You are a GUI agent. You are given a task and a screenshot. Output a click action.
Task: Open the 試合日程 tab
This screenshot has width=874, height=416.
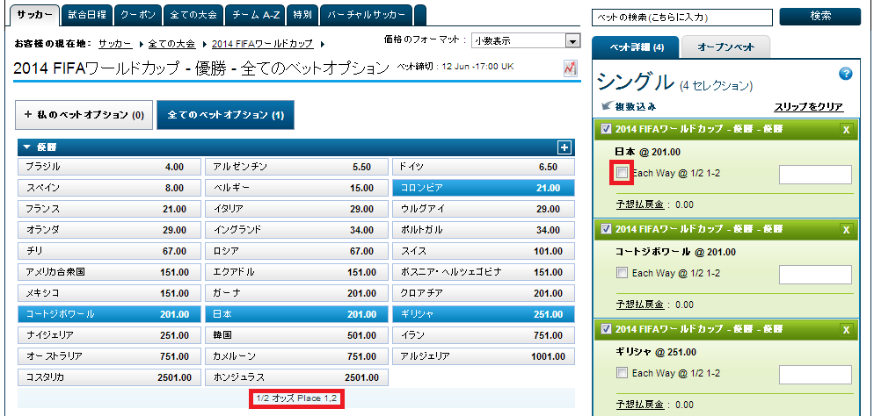click(x=87, y=15)
